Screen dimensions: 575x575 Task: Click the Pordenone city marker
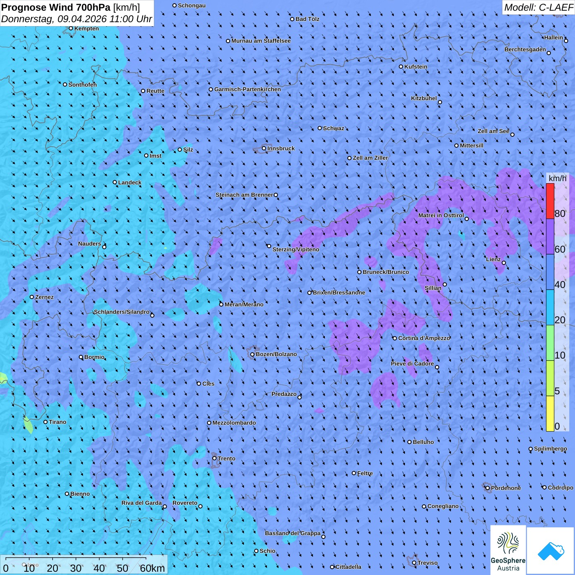tap(488, 488)
